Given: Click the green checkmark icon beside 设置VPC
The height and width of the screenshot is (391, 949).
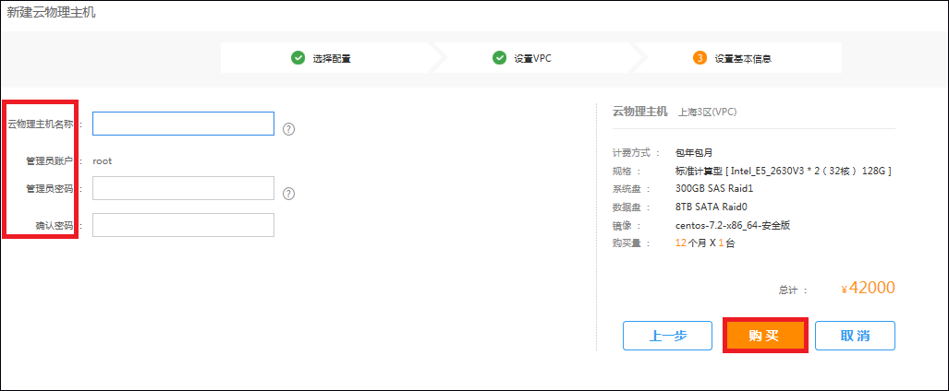Looking at the screenshot, I should point(499,58).
